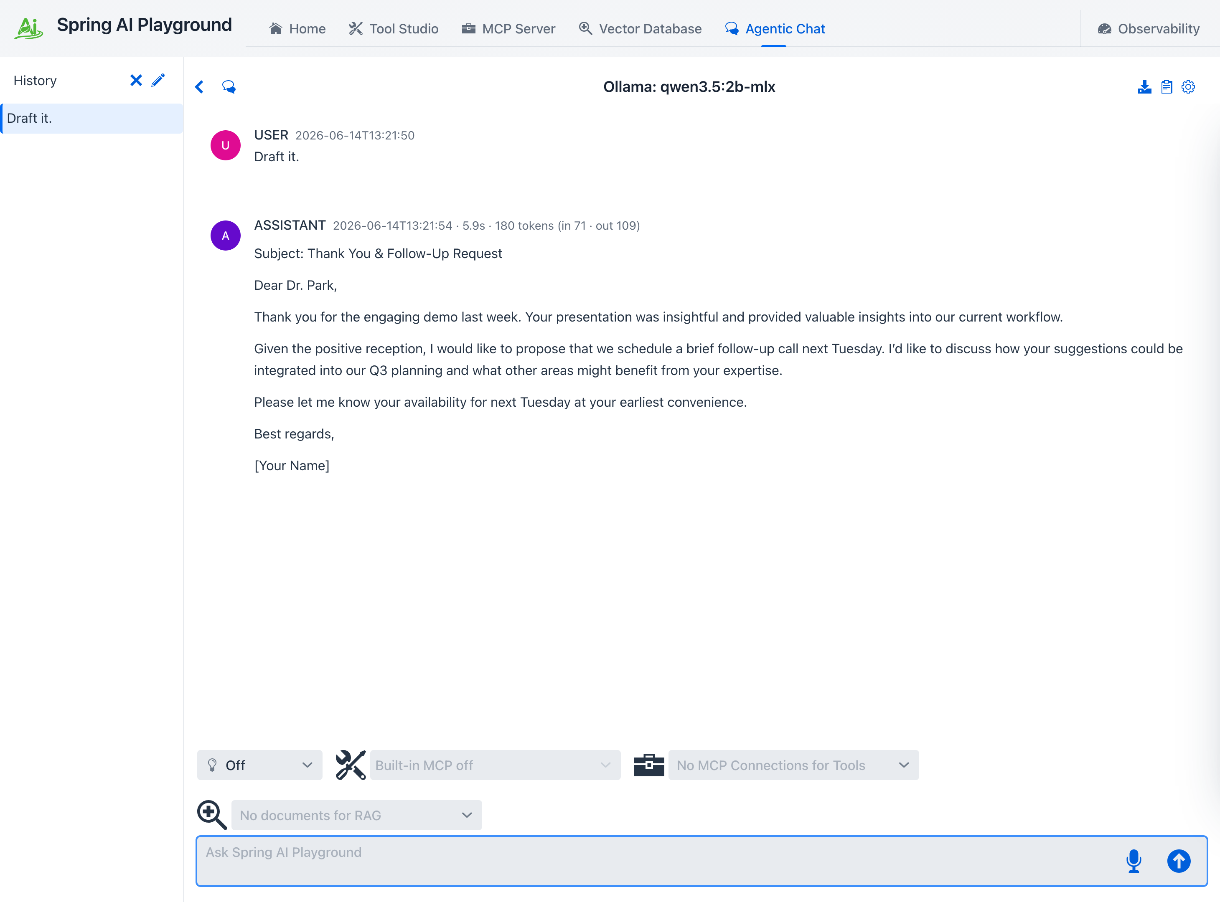
Task: Click the RAG magnifier plus icon
Action: click(x=212, y=815)
